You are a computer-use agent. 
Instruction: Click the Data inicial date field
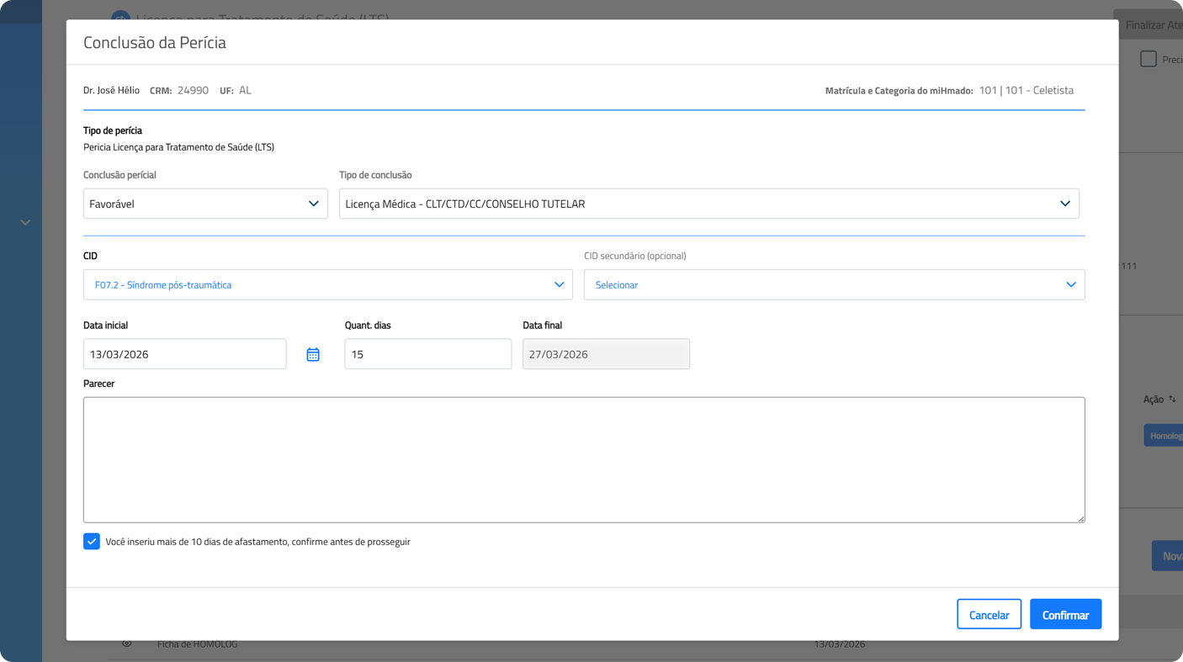(x=184, y=355)
